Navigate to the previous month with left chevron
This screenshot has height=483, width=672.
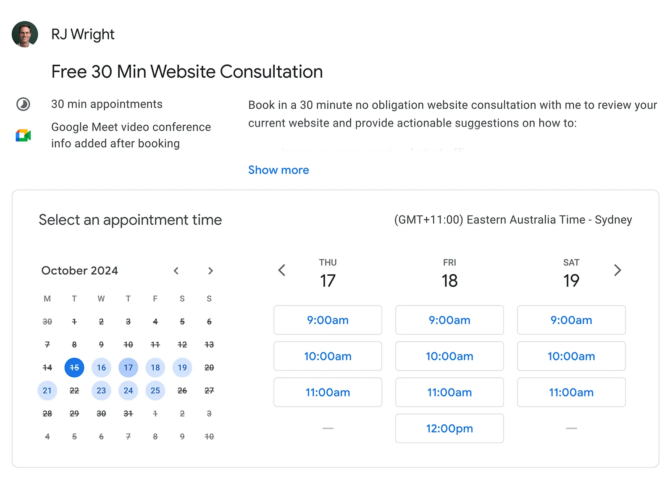(176, 271)
